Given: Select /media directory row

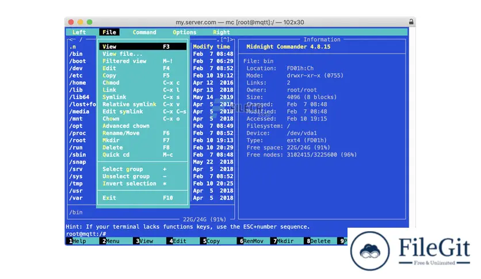Looking at the screenshot, I should pos(79,111).
